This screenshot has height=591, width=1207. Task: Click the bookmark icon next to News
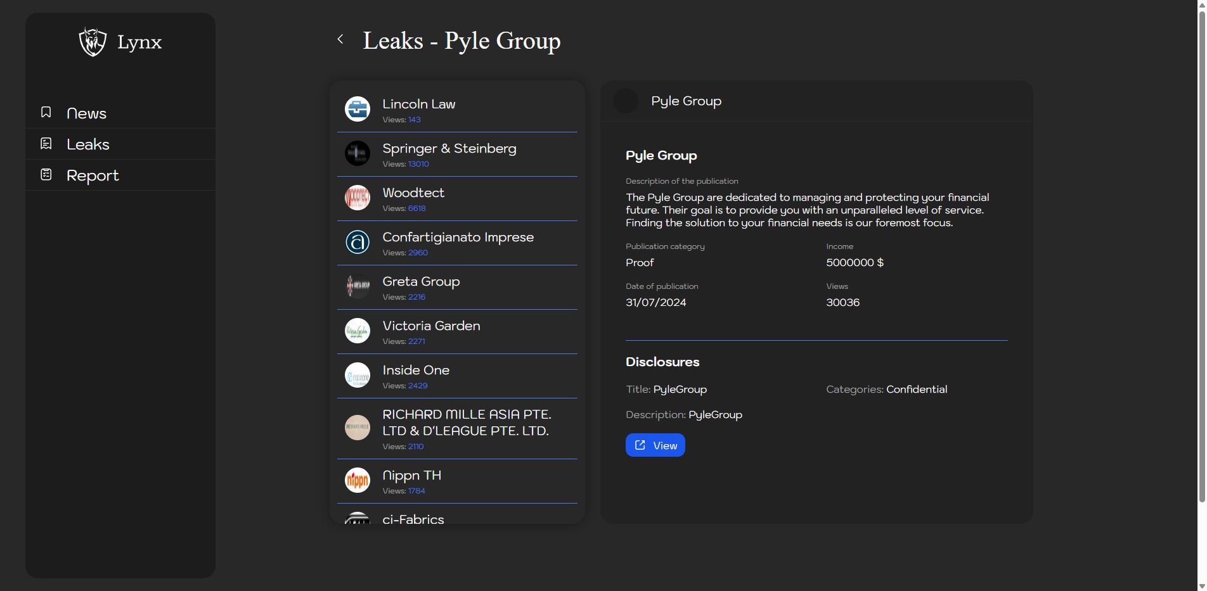[x=46, y=112]
